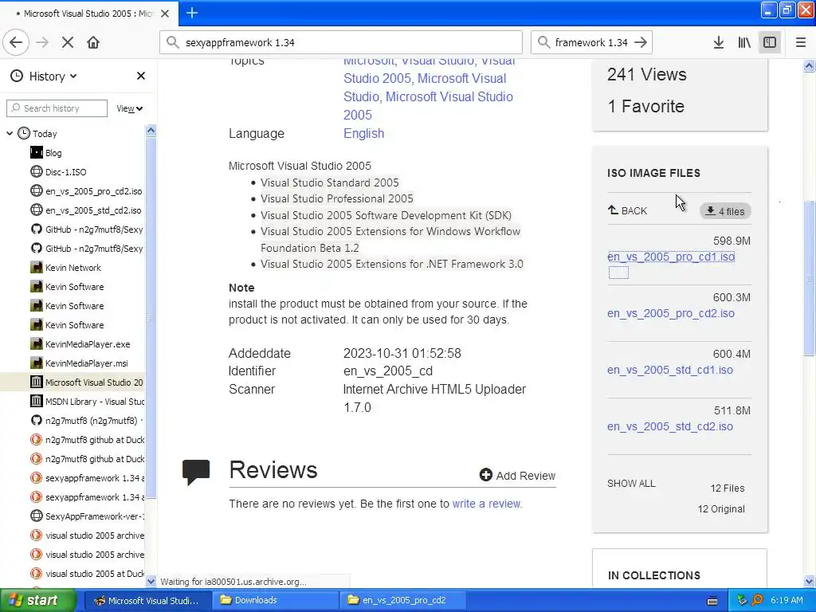816x612 pixels.
Task: Open the hamburger menu
Action: pyautogui.click(x=800, y=42)
